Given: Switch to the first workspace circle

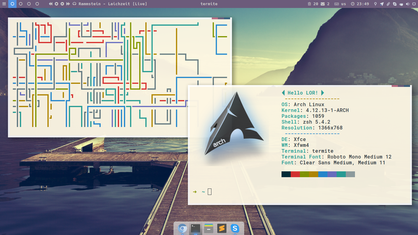Looking at the screenshot, I should pyautogui.click(x=12, y=4).
